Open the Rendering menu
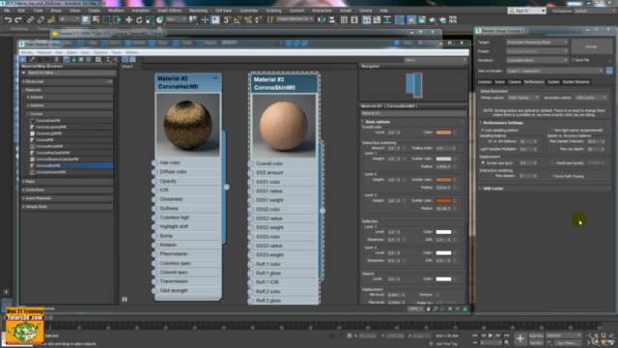 (198, 11)
